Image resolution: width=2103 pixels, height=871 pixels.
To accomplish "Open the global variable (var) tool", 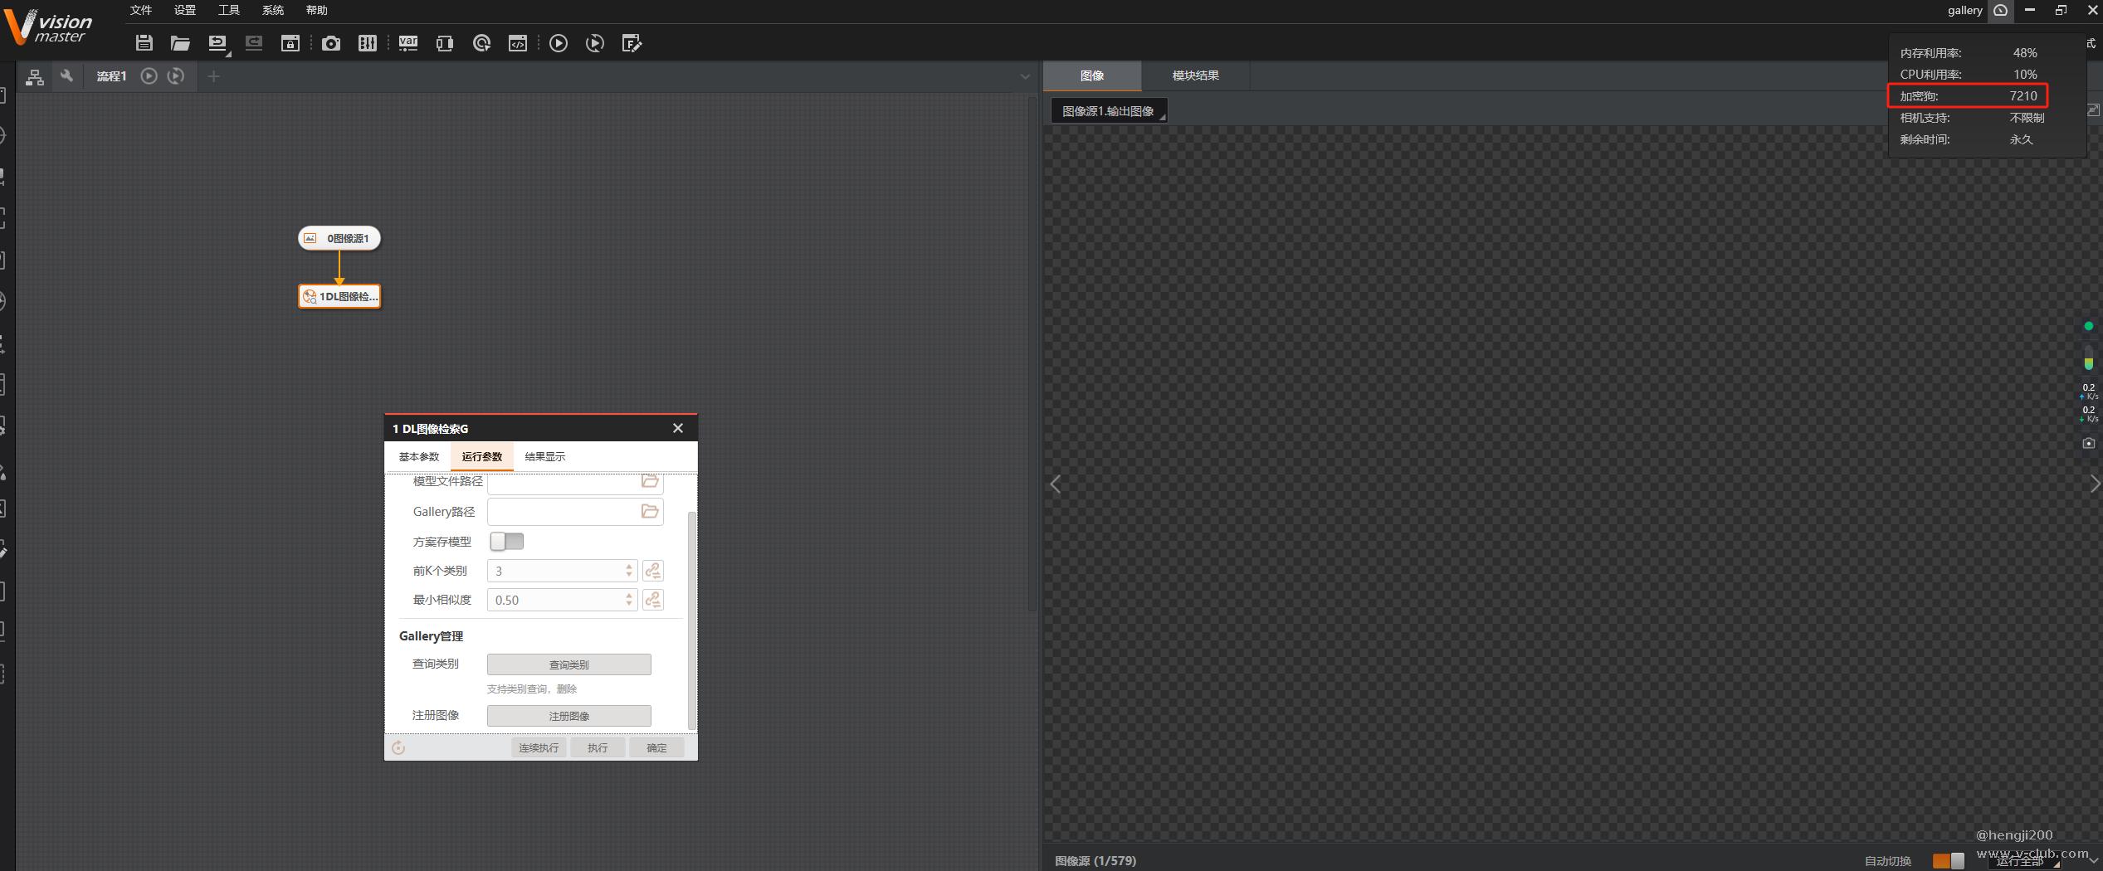I will click(x=407, y=43).
